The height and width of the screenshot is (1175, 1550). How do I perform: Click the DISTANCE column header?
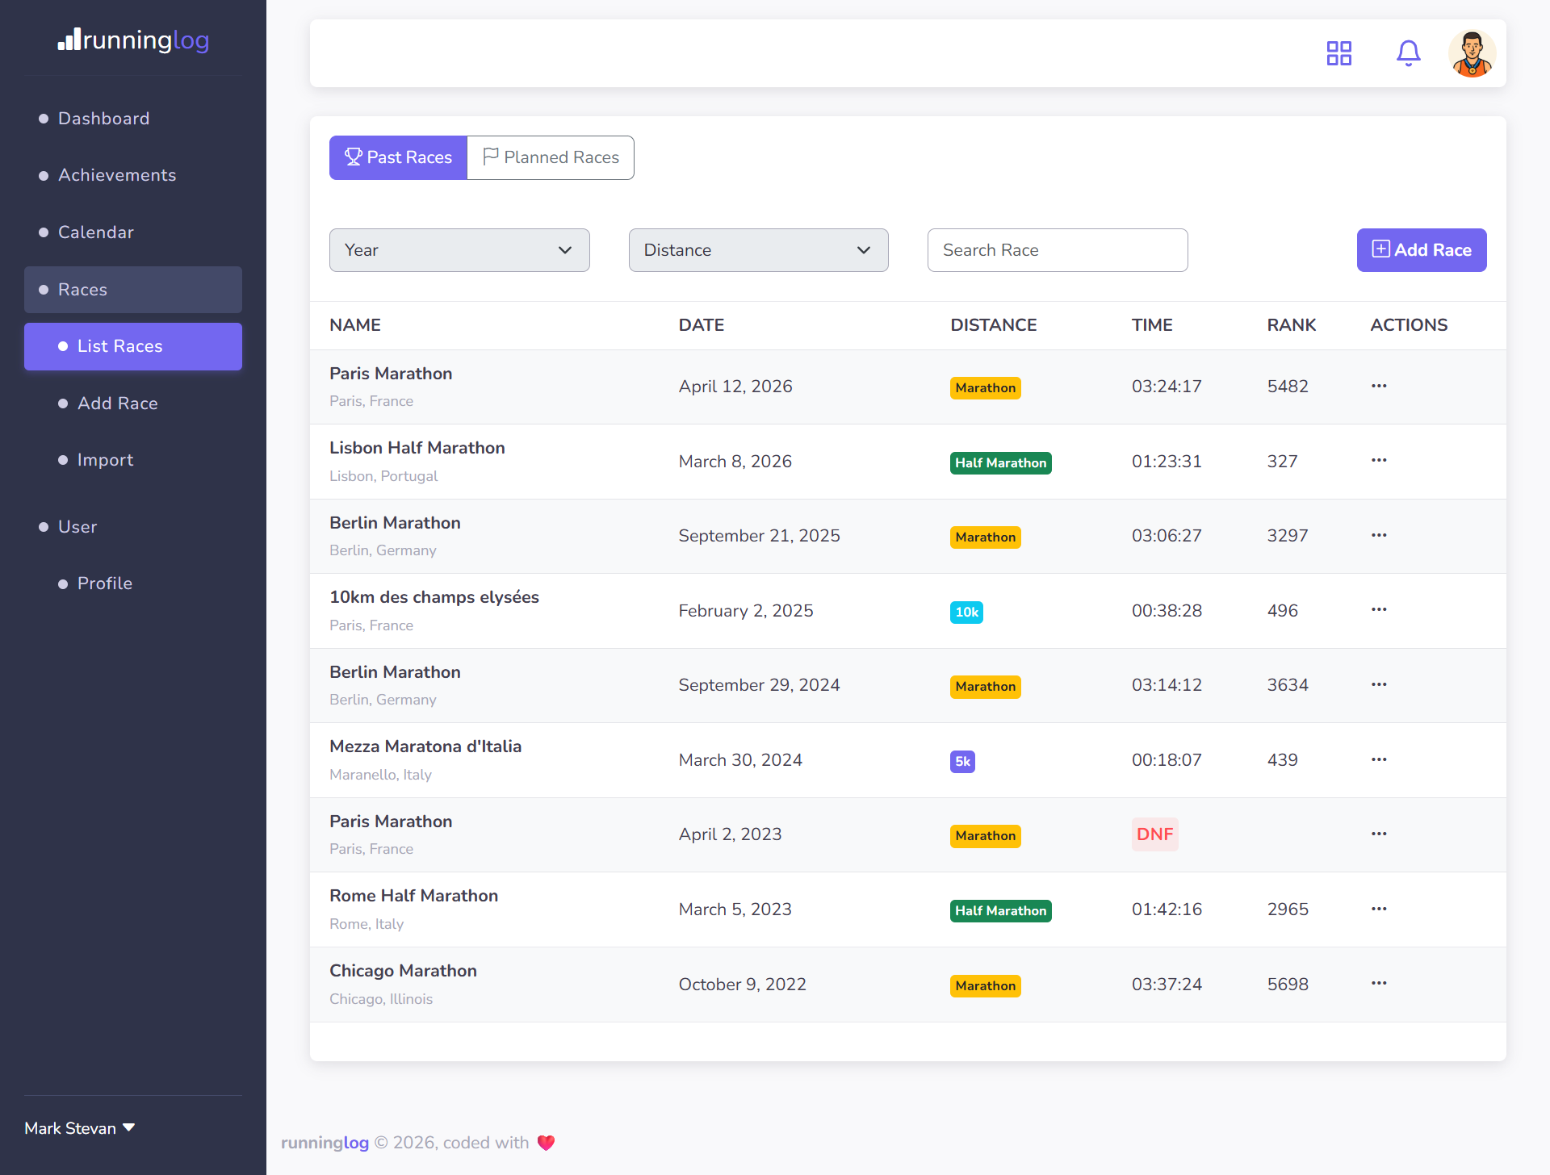(994, 325)
